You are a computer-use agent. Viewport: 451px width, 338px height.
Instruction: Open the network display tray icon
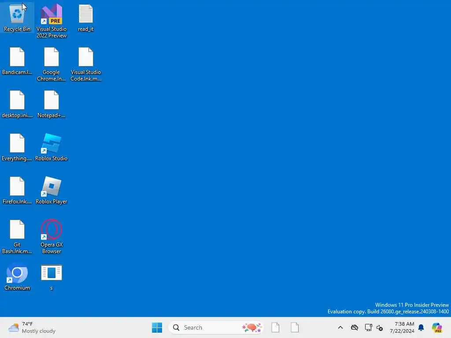click(x=368, y=327)
